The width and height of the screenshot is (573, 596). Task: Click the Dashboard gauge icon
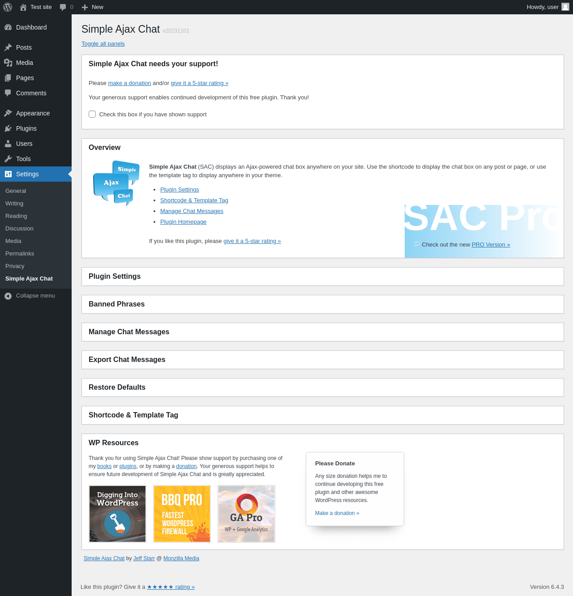point(8,27)
